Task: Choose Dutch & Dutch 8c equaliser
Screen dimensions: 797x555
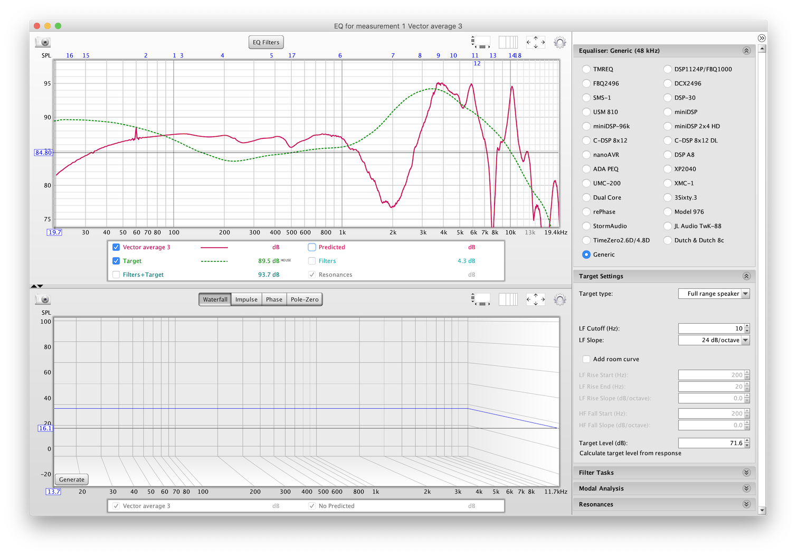Action: click(668, 240)
